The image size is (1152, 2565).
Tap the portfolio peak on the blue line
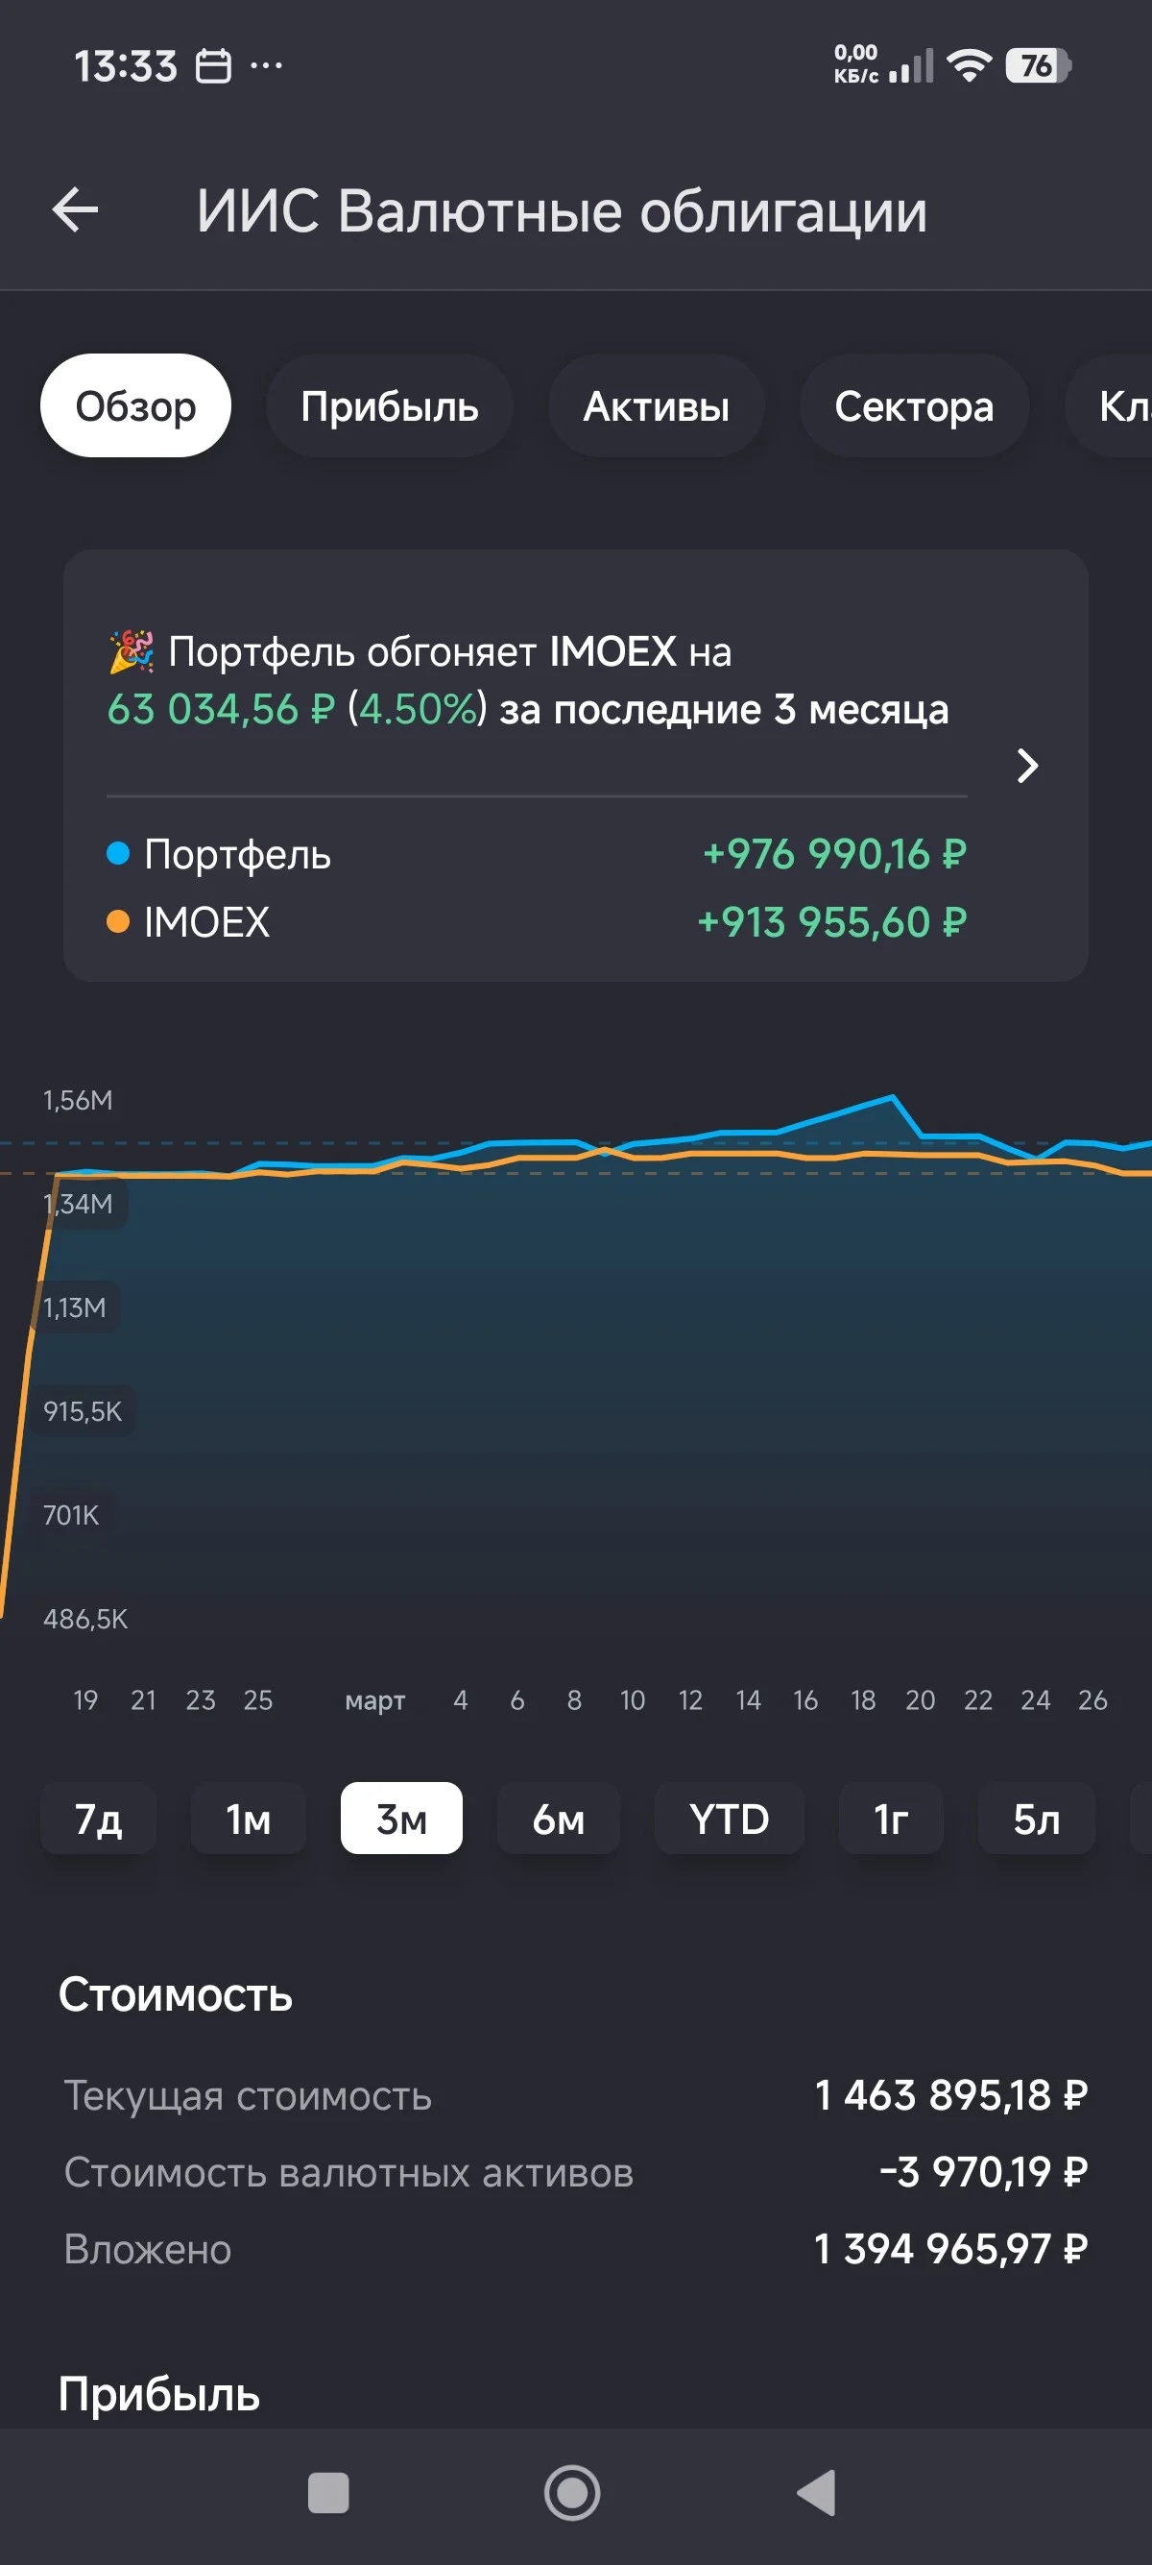point(893,1097)
